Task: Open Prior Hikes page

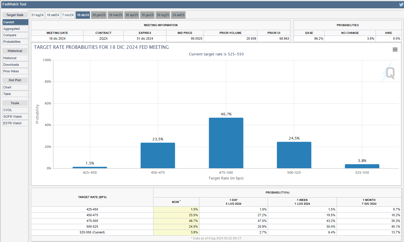Action: point(15,71)
